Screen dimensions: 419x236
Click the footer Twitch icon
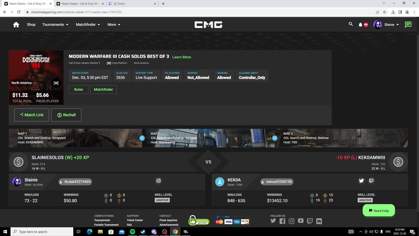coord(310,221)
